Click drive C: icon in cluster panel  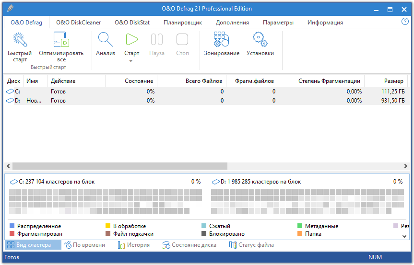14,182
